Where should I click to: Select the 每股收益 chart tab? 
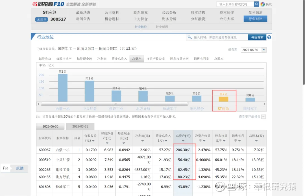coord(45,59)
